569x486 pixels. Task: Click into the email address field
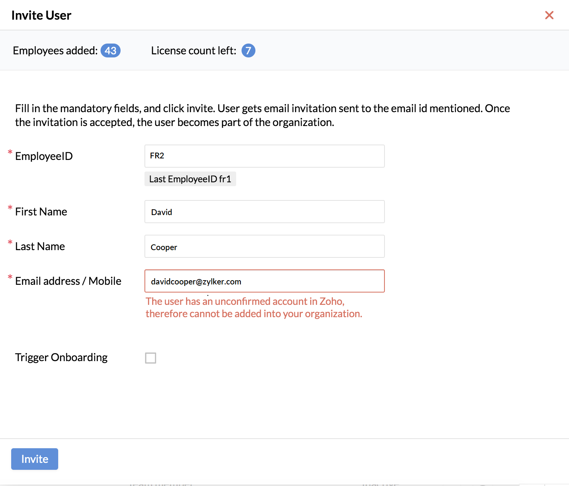264,281
